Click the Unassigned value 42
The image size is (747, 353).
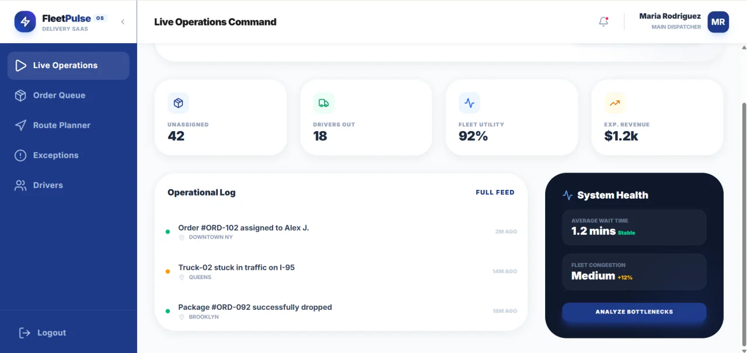tap(176, 136)
